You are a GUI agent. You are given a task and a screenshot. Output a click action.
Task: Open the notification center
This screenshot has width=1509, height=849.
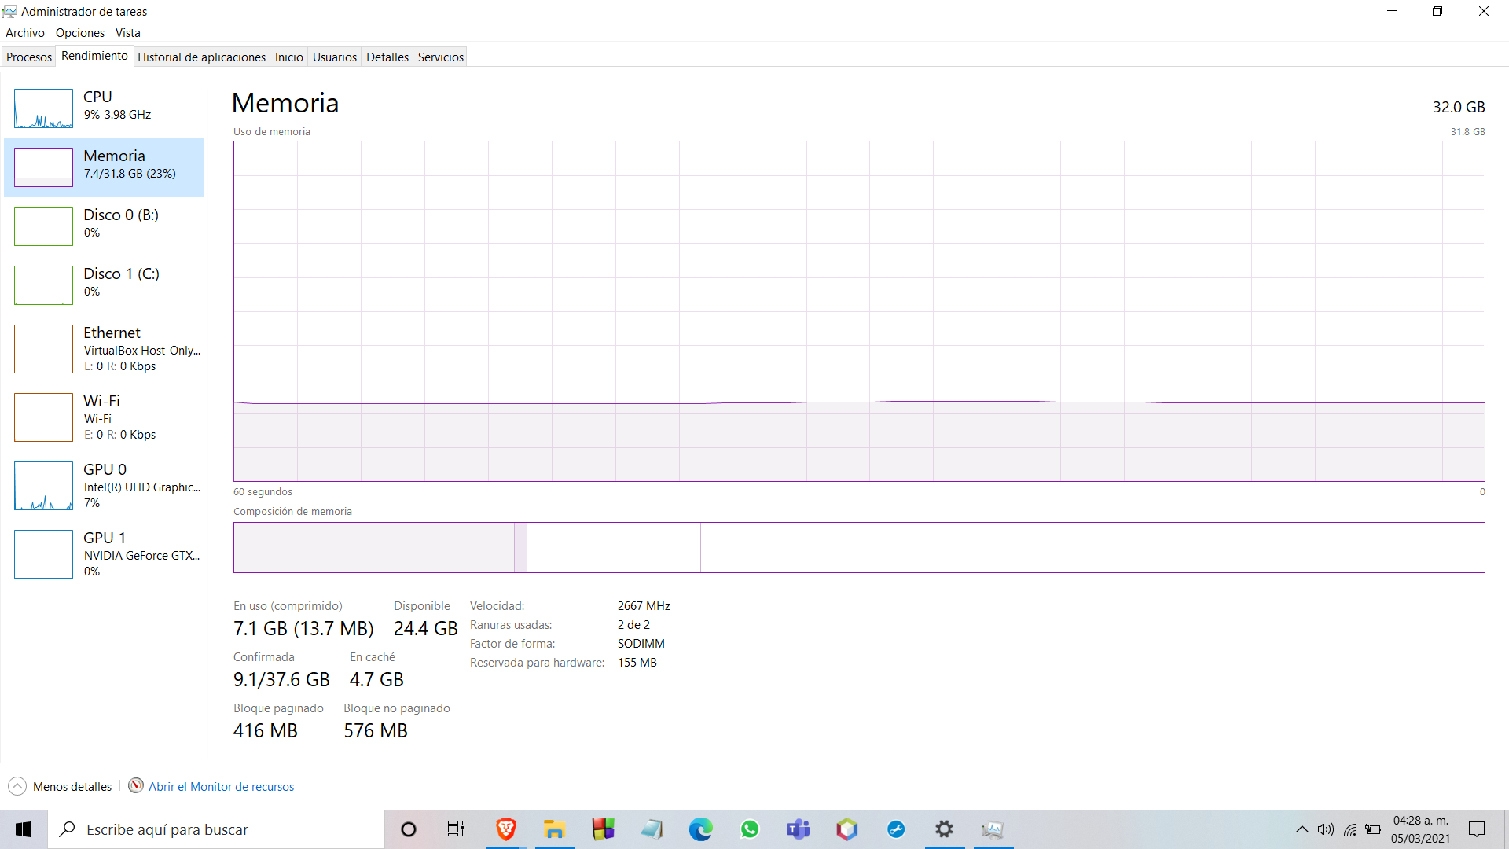click(1476, 829)
